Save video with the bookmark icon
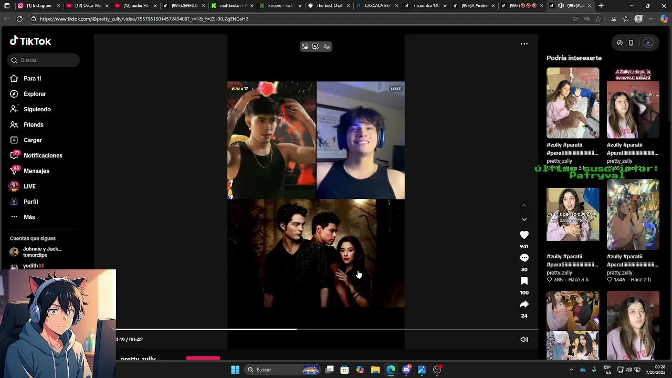Viewport: 672px width, 378px height. pyautogui.click(x=524, y=281)
